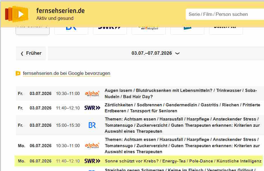Screen dimensions: 264x171
Task: Click the 'Aktiv und gesund' subtitle
Action: click(55, 18)
